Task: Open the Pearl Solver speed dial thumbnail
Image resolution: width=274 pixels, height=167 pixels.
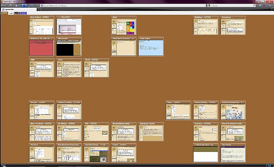Action: coord(151,47)
